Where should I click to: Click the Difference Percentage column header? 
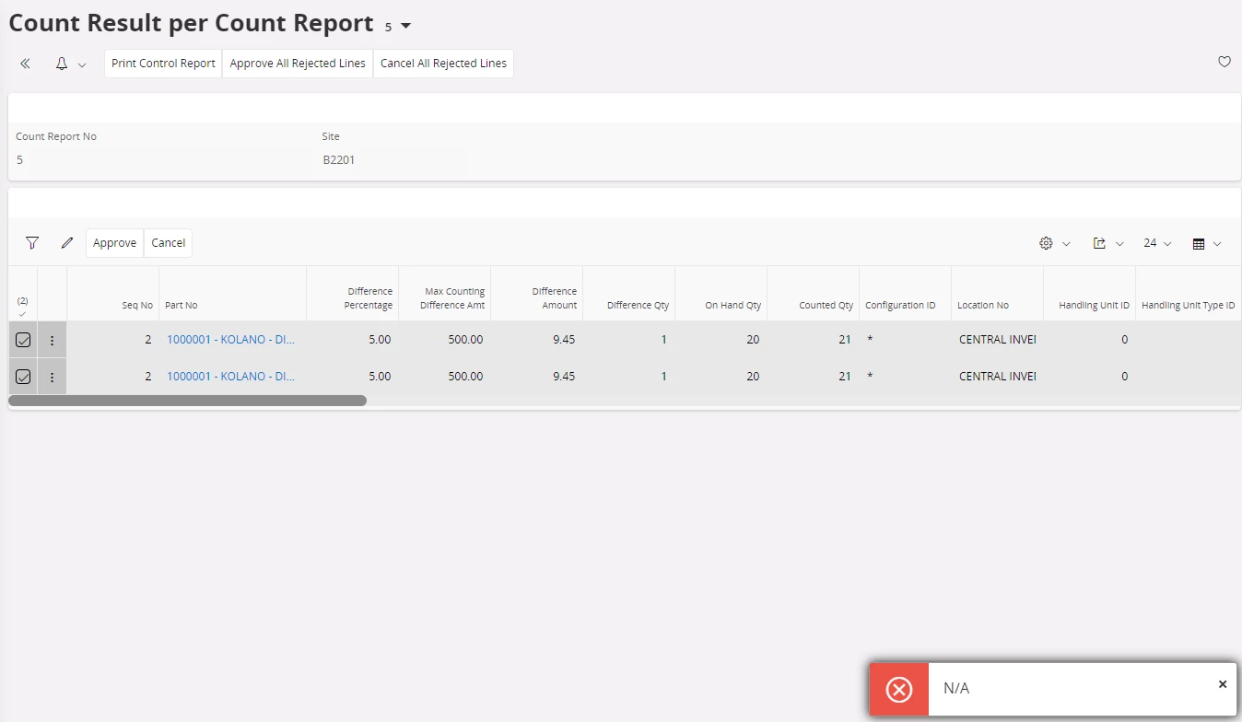click(369, 298)
